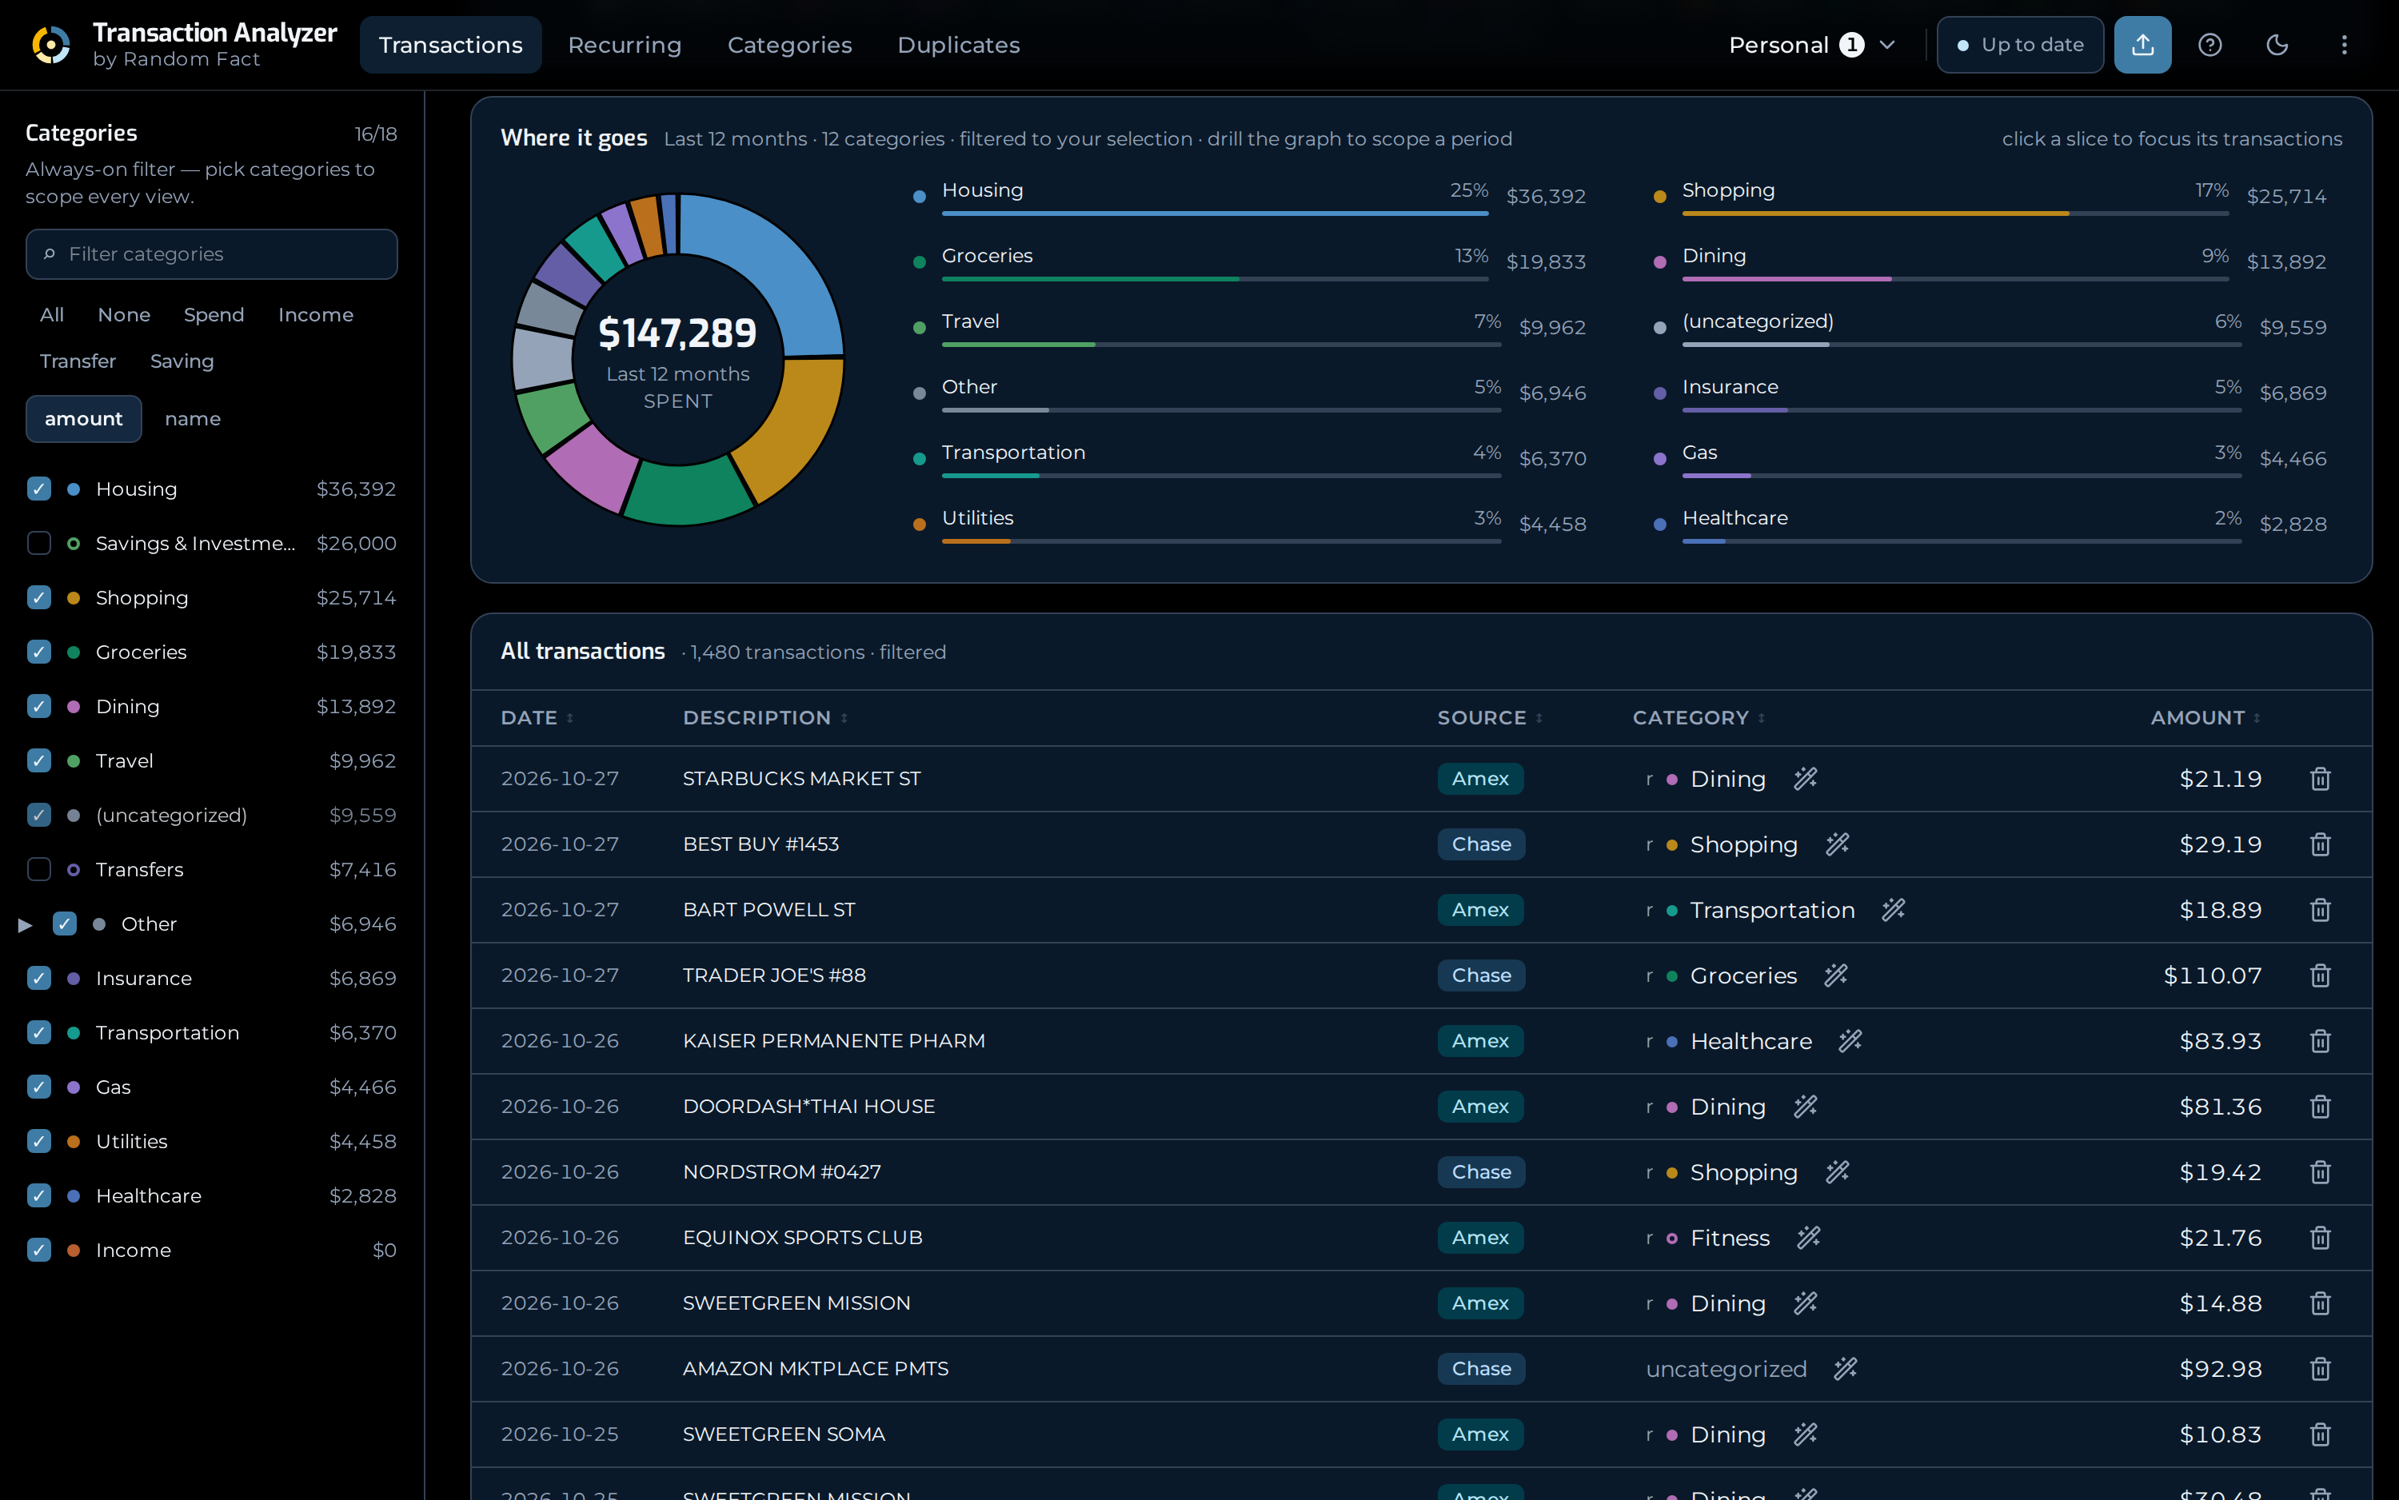Click magic wand icon for BEST BUY #1453
Image resolution: width=2399 pixels, height=1500 pixels.
[1837, 844]
